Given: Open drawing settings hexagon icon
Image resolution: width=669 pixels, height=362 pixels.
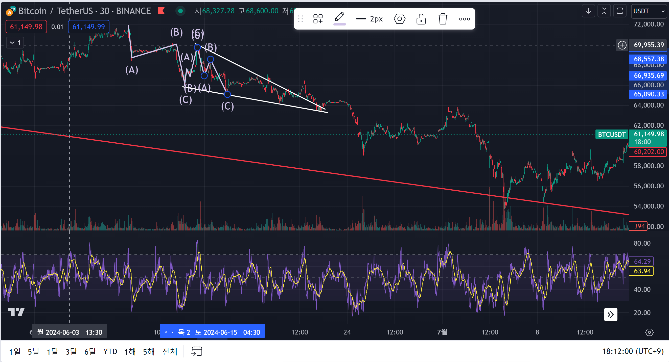Looking at the screenshot, I should click(399, 19).
